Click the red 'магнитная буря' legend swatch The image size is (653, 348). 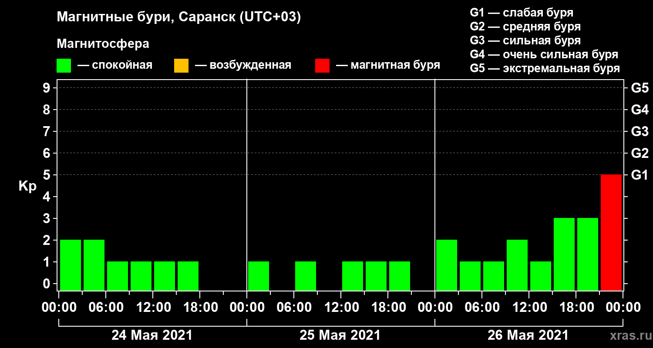coord(322,66)
